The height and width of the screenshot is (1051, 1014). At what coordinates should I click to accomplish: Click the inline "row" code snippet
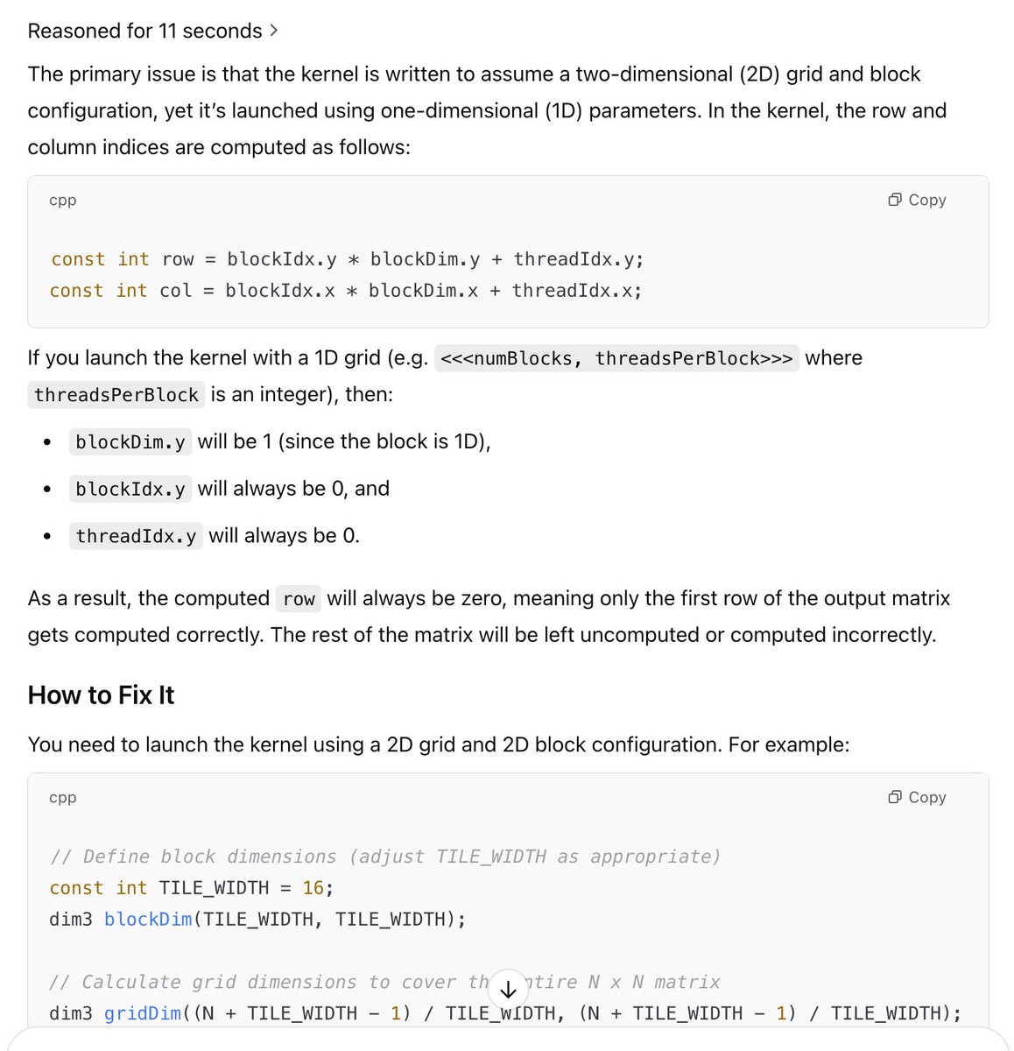coord(299,599)
